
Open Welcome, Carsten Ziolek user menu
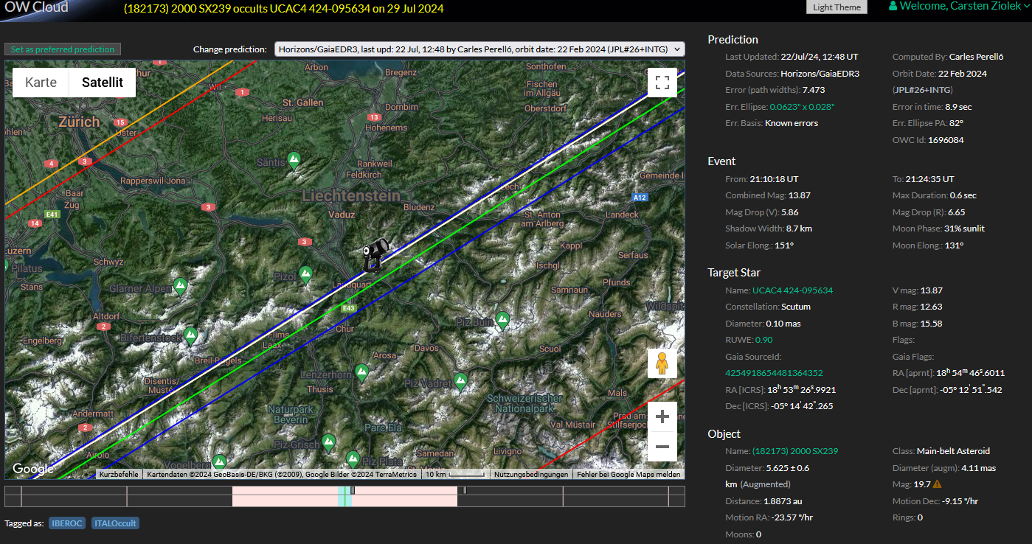(959, 7)
